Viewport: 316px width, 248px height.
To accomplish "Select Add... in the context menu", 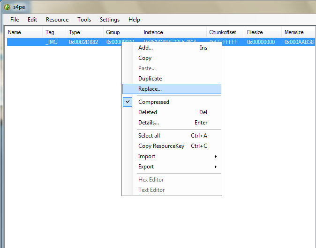I will [x=145, y=48].
